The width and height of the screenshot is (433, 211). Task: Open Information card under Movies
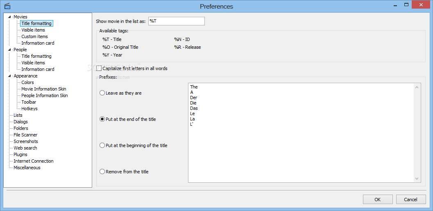[x=38, y=43]
